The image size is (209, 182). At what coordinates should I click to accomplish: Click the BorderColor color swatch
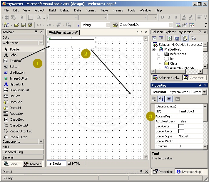[181, 131]
